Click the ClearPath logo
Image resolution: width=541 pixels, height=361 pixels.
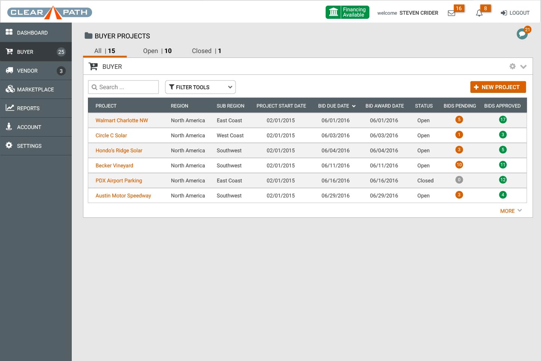50,12
